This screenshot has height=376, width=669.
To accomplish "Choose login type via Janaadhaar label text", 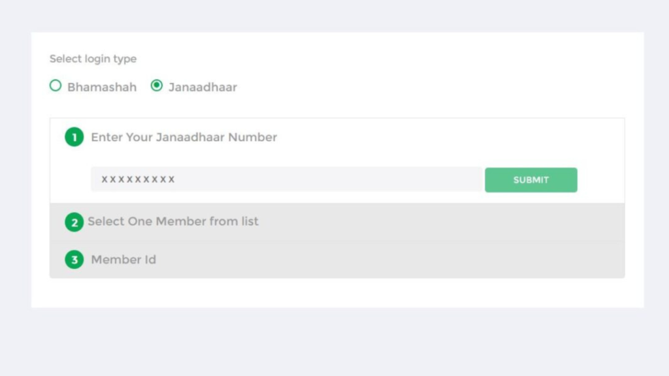I will [203, 87].
